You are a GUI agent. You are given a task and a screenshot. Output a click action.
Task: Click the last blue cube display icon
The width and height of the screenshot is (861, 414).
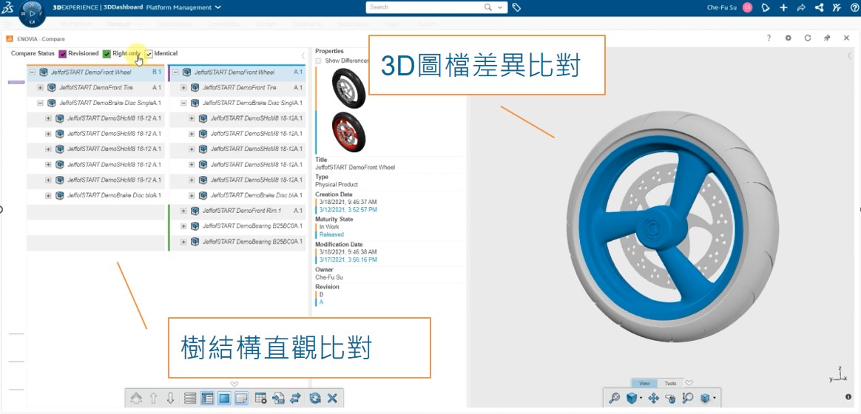pos(705,398)
